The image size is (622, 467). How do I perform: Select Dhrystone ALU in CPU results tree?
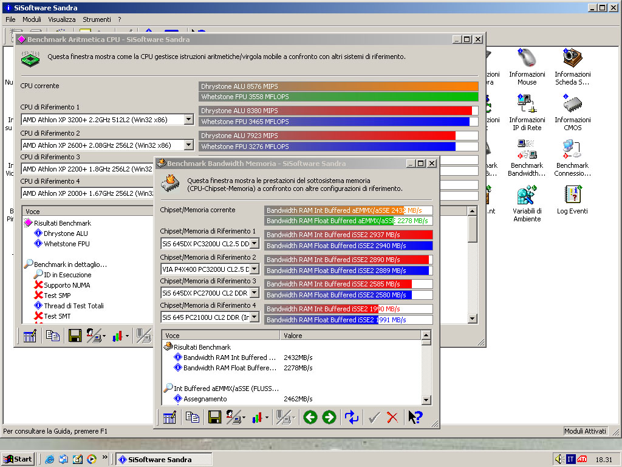[61, 233]
